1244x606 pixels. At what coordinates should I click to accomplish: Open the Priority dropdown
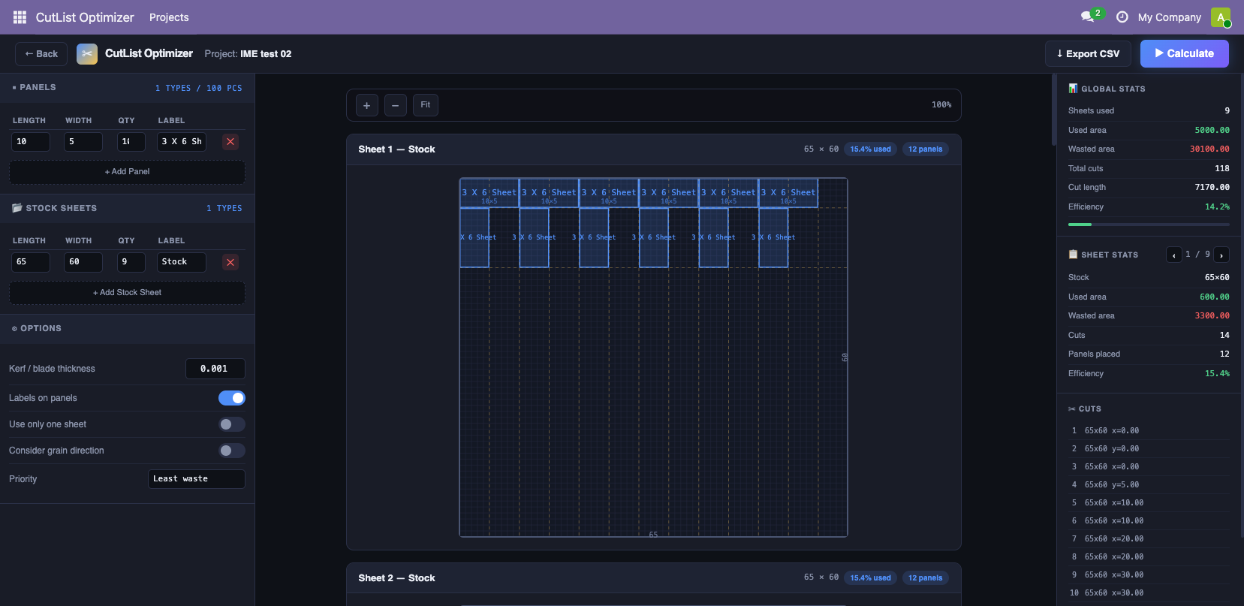(197, 479)
